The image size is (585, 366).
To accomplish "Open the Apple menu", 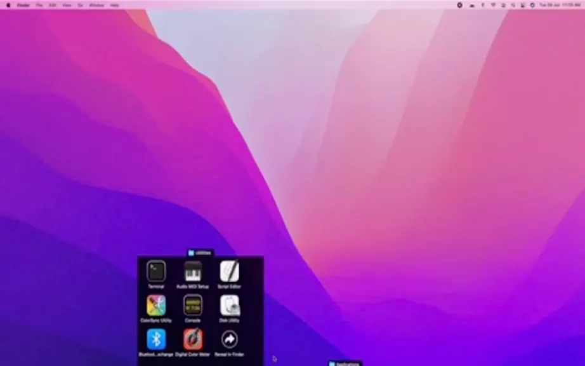I will pos(8,5).
